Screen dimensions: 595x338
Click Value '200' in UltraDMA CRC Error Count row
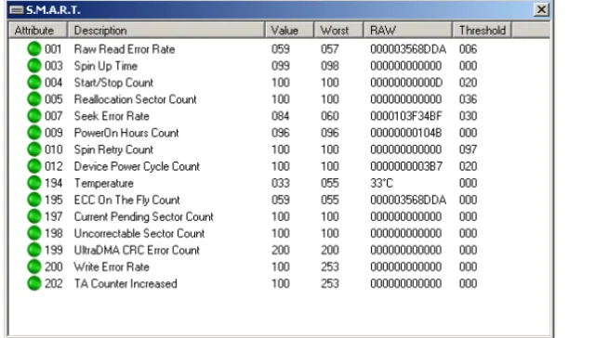(281, 250)
